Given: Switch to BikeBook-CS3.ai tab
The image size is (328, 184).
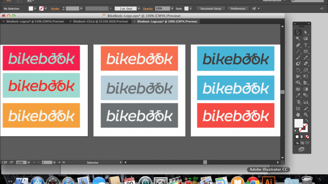Looking at the screenshot, I should (100, 21).
